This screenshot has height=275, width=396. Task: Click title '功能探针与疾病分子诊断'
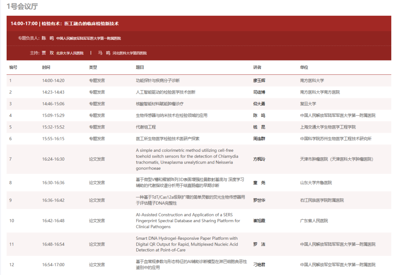[158, 81]
